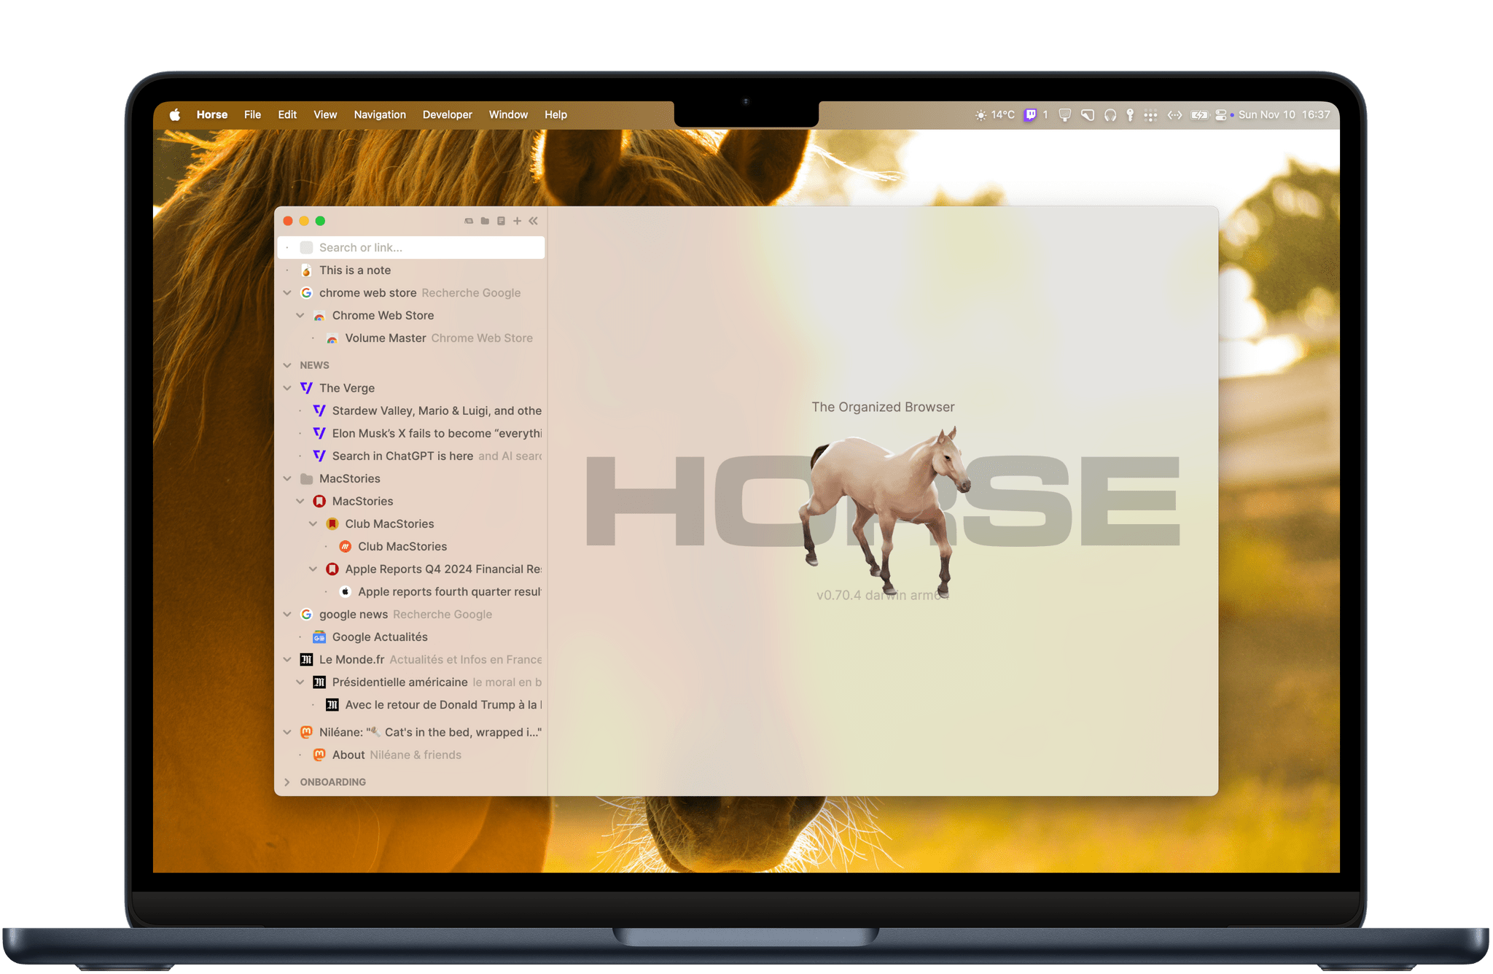Viewport: 1493px width, 974px height.
Task: Expand the ONBOARDING section
Action: click(286, 780)
